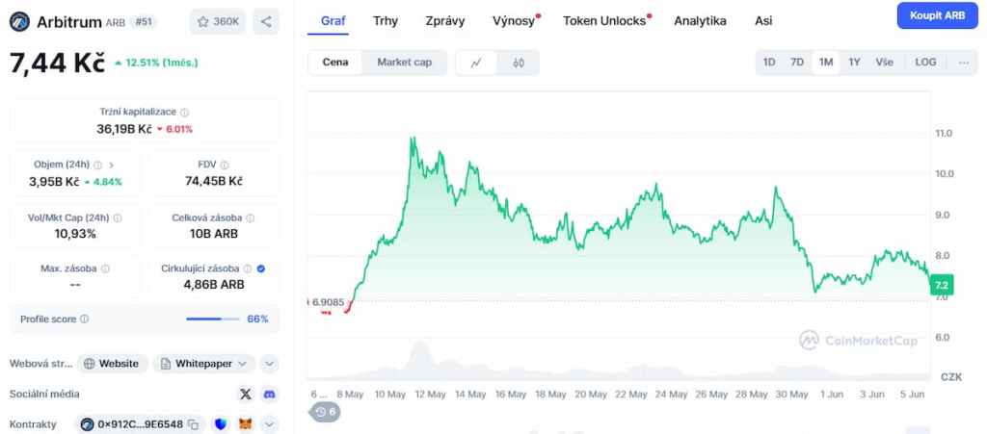Go to the Analytika tab
Screen dimensions: 987x434
tap(700, 20)
